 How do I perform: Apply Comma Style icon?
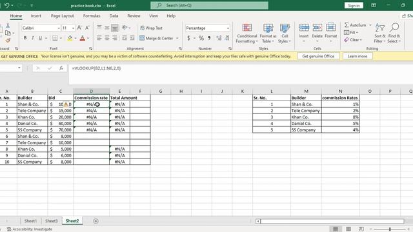(209, 38)
